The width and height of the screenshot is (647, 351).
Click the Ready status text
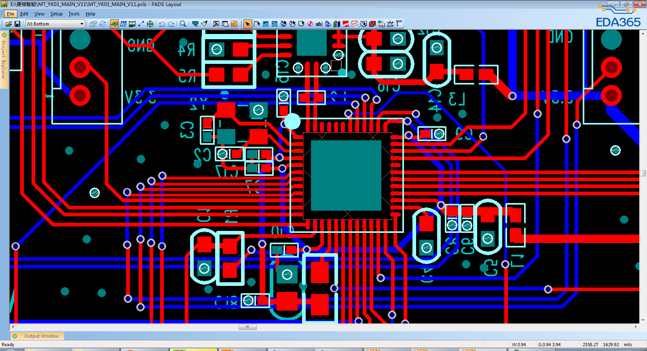8,345
